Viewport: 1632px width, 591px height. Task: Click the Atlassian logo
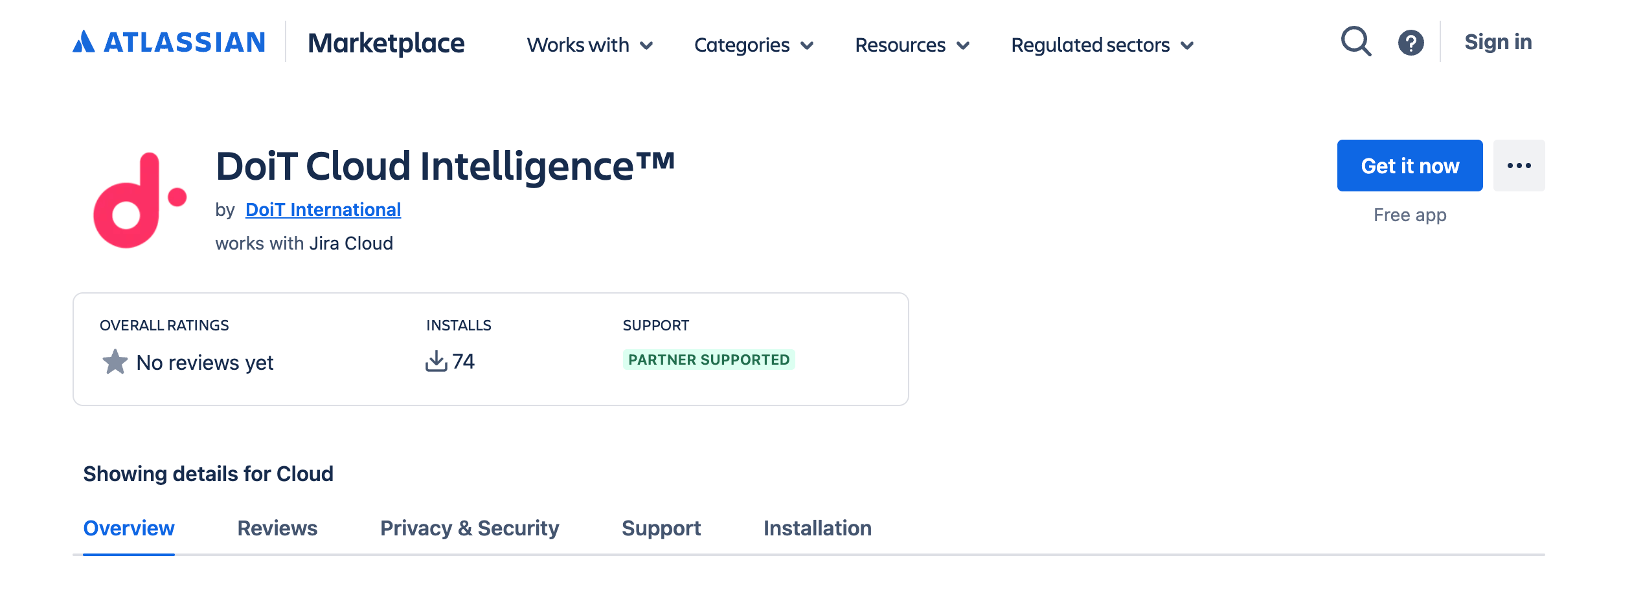168,41
